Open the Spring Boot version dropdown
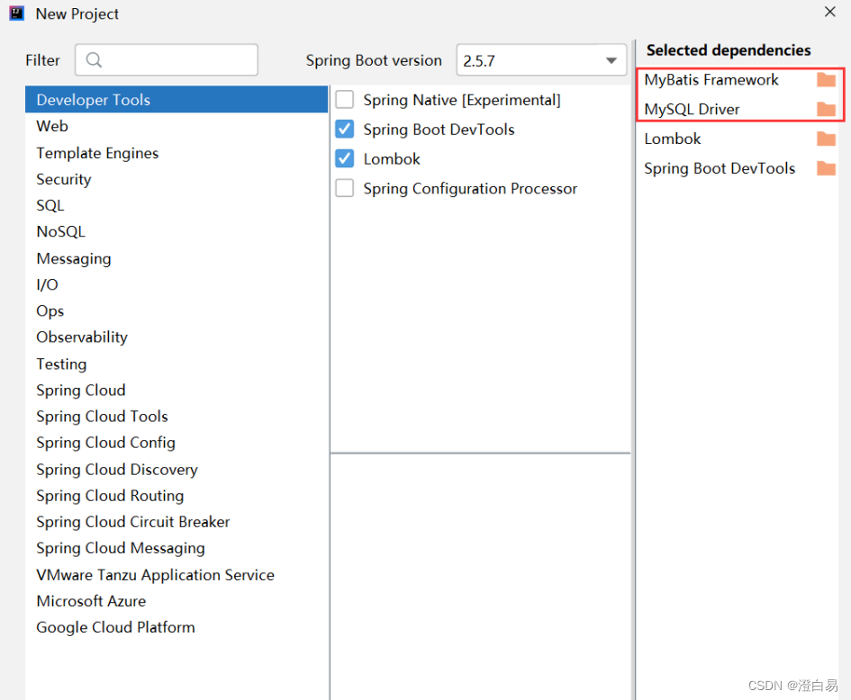Viewport: 851px width, 700px height. 609,61
